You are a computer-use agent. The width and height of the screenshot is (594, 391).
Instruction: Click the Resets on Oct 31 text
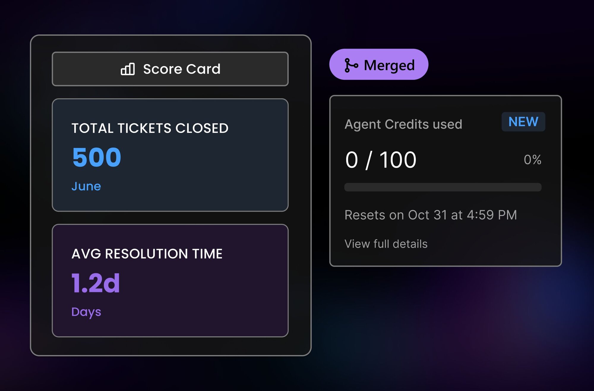click(x=430, y=215)
